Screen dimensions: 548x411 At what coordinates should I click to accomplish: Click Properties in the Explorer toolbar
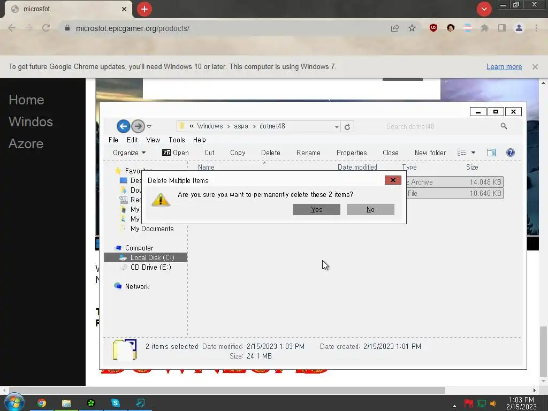pyautogui.click(x=352, y=153)
